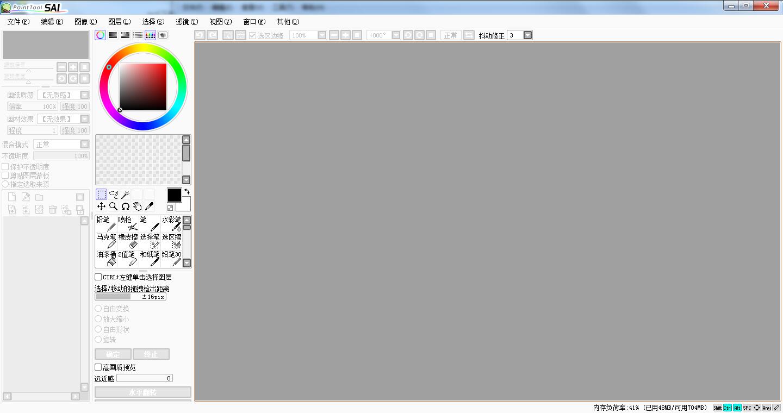Viewport: 783px width, 413px height.
Task: Open the +000° rotation angle dropdown
Action: [396, 35]
